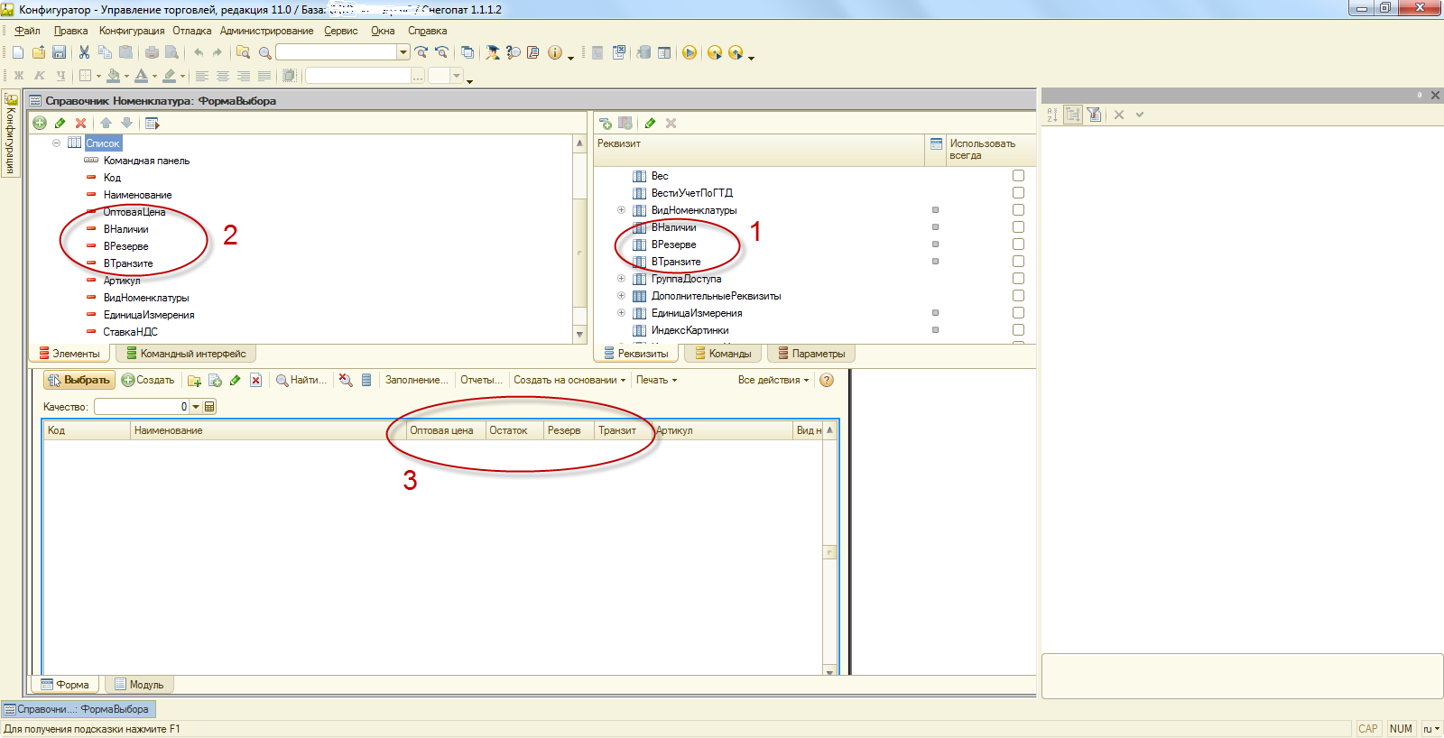Viewport: 1444px width, 738px height.
Task: Click the Создать button
Action: coord(148,380)
